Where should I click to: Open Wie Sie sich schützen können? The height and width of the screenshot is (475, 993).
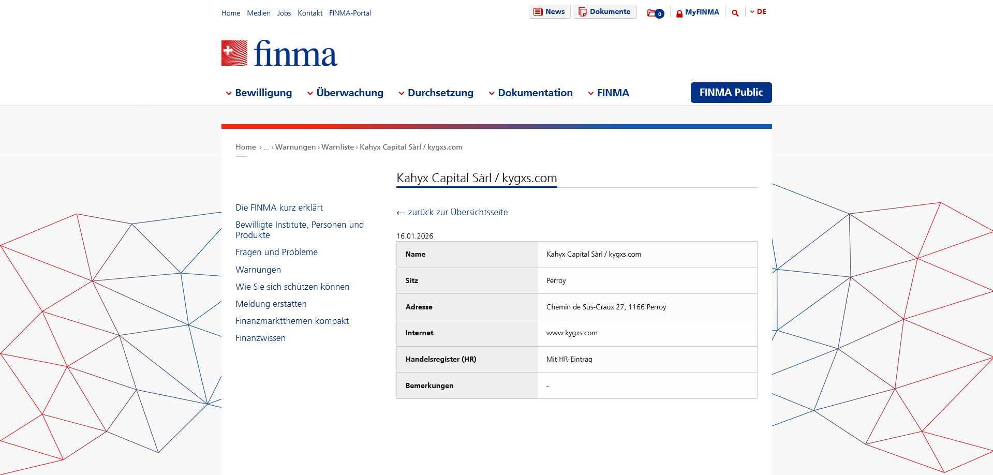point(292,287)
